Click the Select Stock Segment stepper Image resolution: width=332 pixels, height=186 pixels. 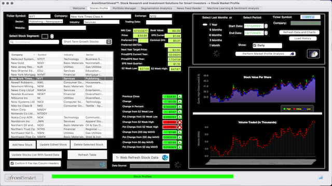pos(52,36)
